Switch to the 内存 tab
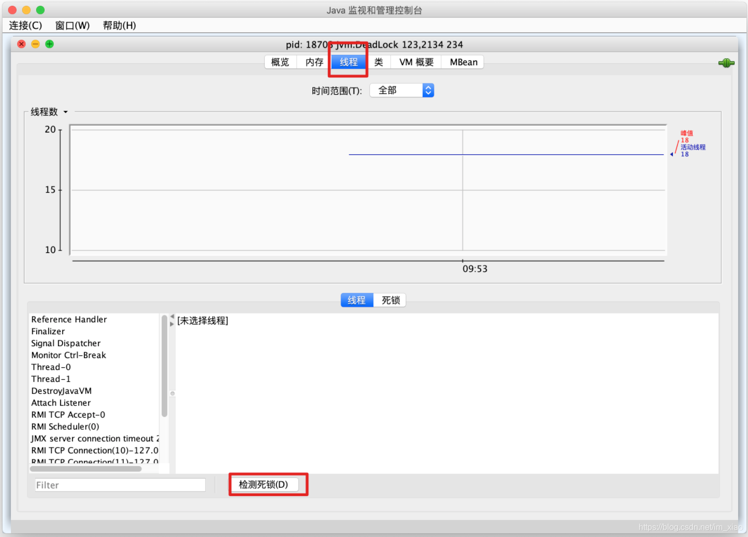The image size is (748, 537). coord(314,62)
